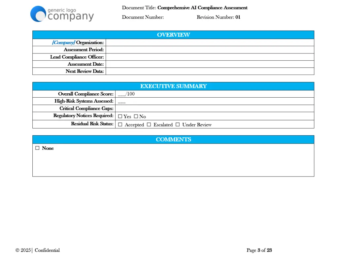Select the COMMENTS section header

[173, 139]
